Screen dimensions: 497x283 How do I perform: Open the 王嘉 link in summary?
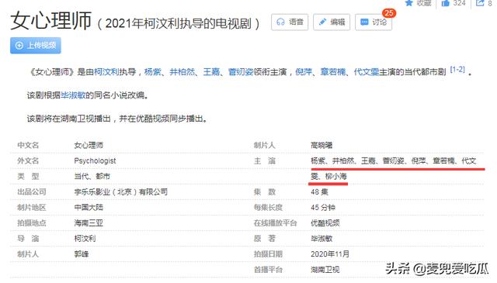pyautogui.click(x=211, y=72)
